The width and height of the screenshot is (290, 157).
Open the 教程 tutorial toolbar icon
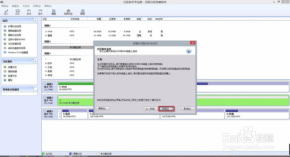pos(82,12)
